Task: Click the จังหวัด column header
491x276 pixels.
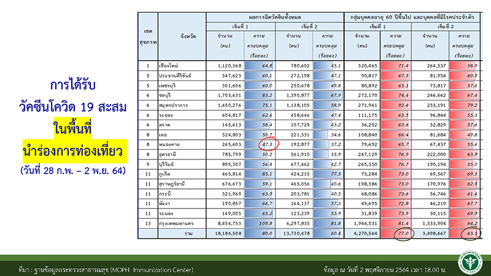Action: coord(180,37)
